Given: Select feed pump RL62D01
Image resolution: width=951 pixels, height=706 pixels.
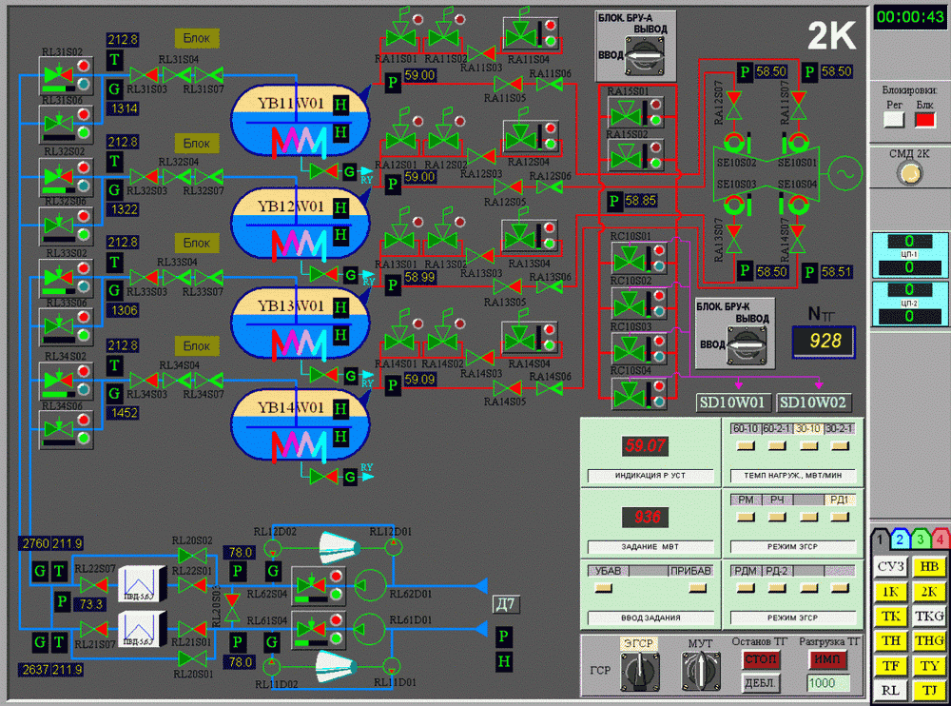Looking at the screenshot, I should [x=370, y=586].
